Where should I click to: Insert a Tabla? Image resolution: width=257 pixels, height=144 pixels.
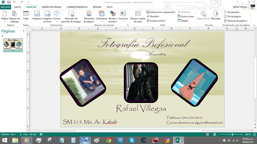point(26,16)
